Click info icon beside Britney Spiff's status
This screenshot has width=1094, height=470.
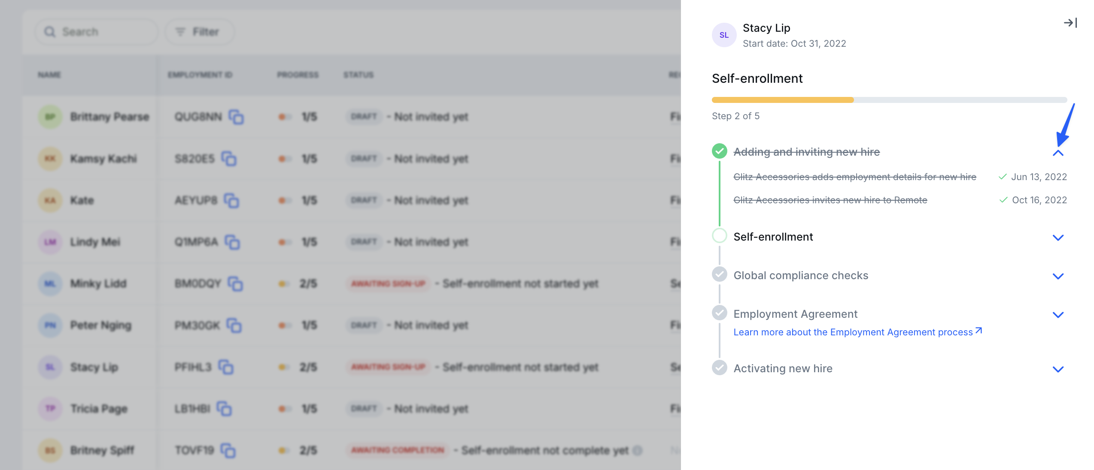tap(638, 450)
